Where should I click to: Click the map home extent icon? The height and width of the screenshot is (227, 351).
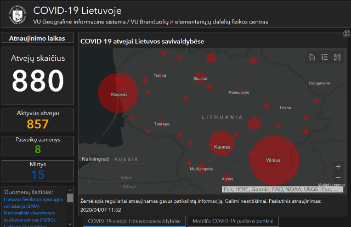click(x=312, y=57)
